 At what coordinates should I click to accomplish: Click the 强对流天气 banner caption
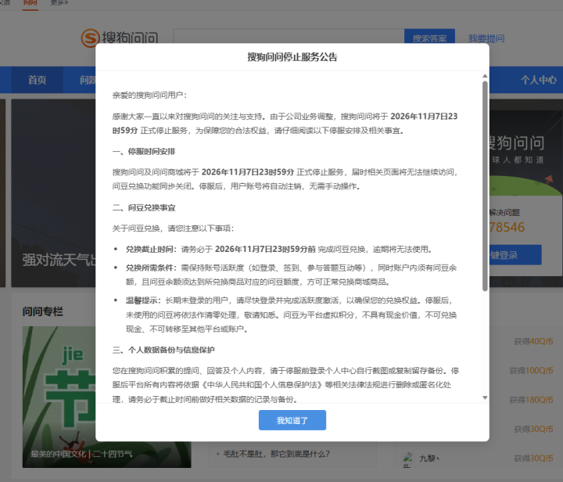[x=59, y=260]
